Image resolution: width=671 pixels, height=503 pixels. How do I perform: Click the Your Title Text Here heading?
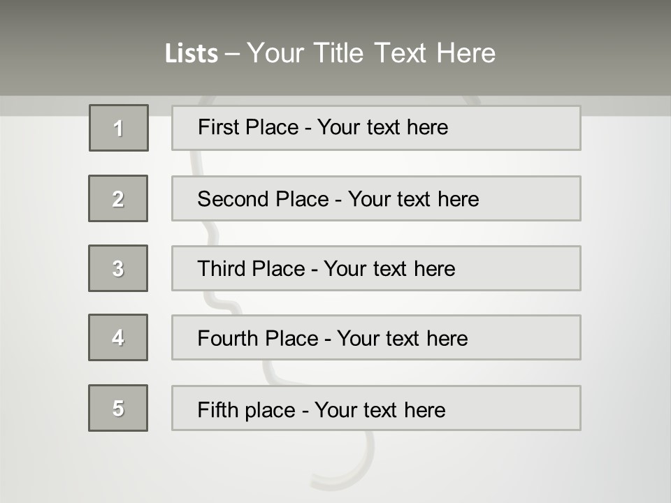[371, 53]
